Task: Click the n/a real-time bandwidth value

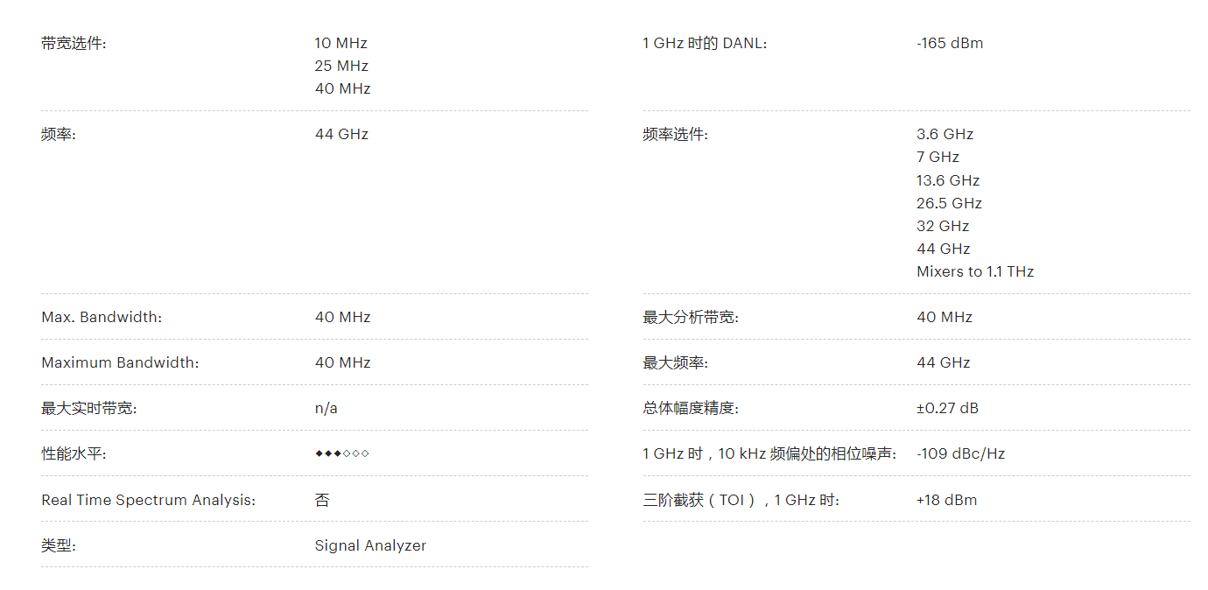Action: click(327, 408)
